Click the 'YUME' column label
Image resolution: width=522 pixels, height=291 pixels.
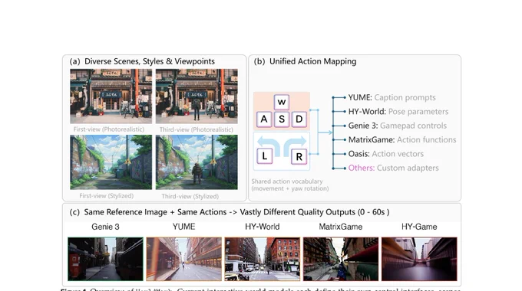183,227
